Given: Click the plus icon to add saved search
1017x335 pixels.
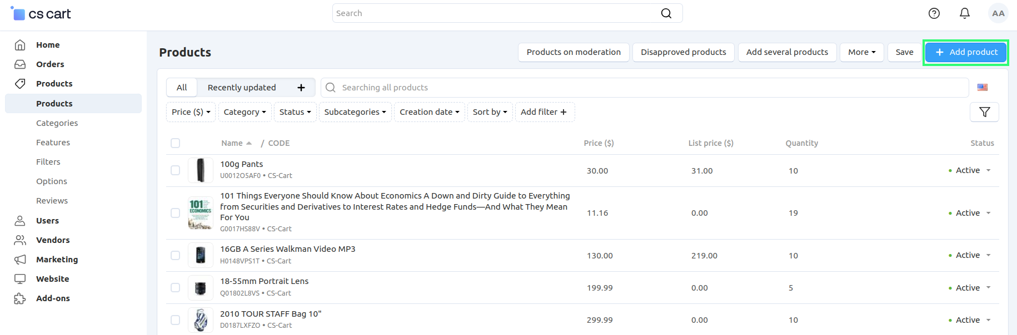Looking at the screenshot, I should pos(301,88).
